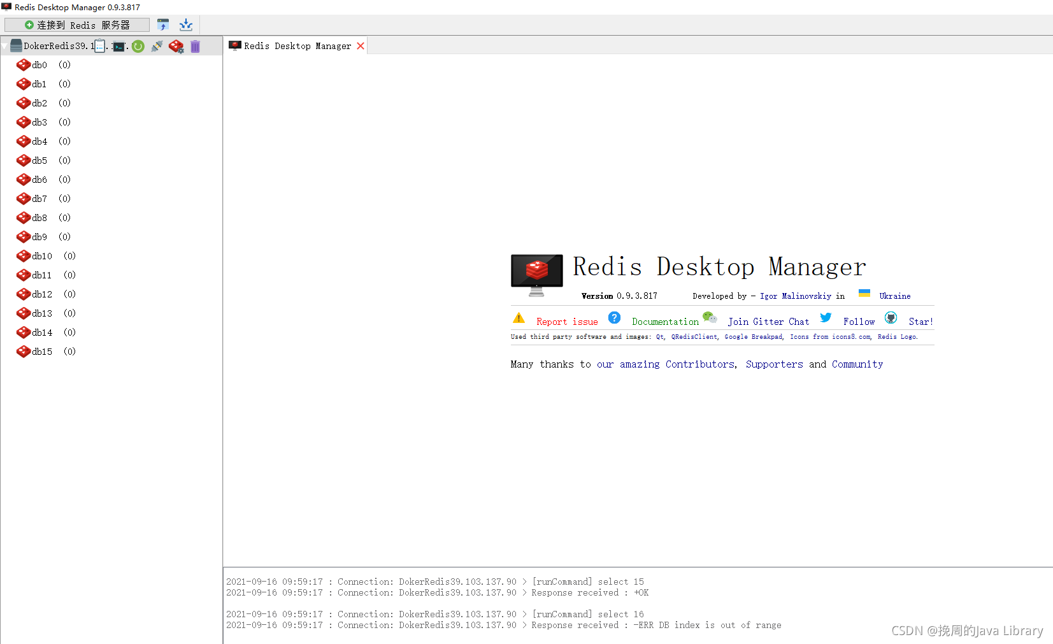
Task: Click the GitHub octocat icon
Action: coord(891,318)
